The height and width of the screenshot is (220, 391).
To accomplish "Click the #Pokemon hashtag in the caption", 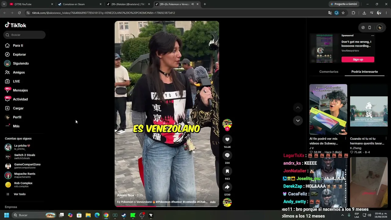I will point(163,202).
